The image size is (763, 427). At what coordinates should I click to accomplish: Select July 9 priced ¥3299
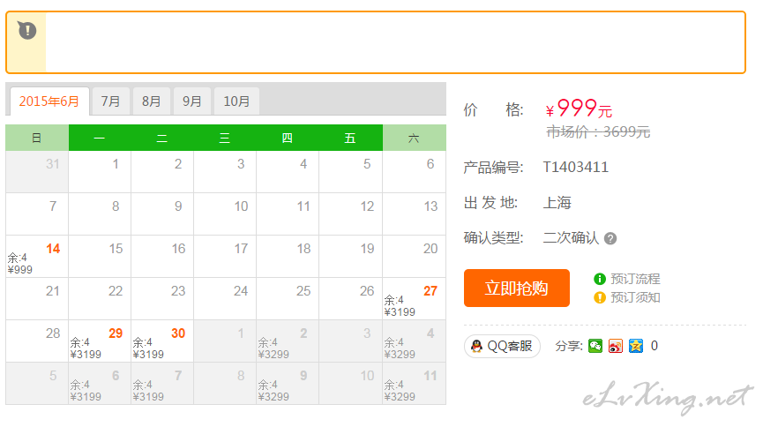click(288, 384)
